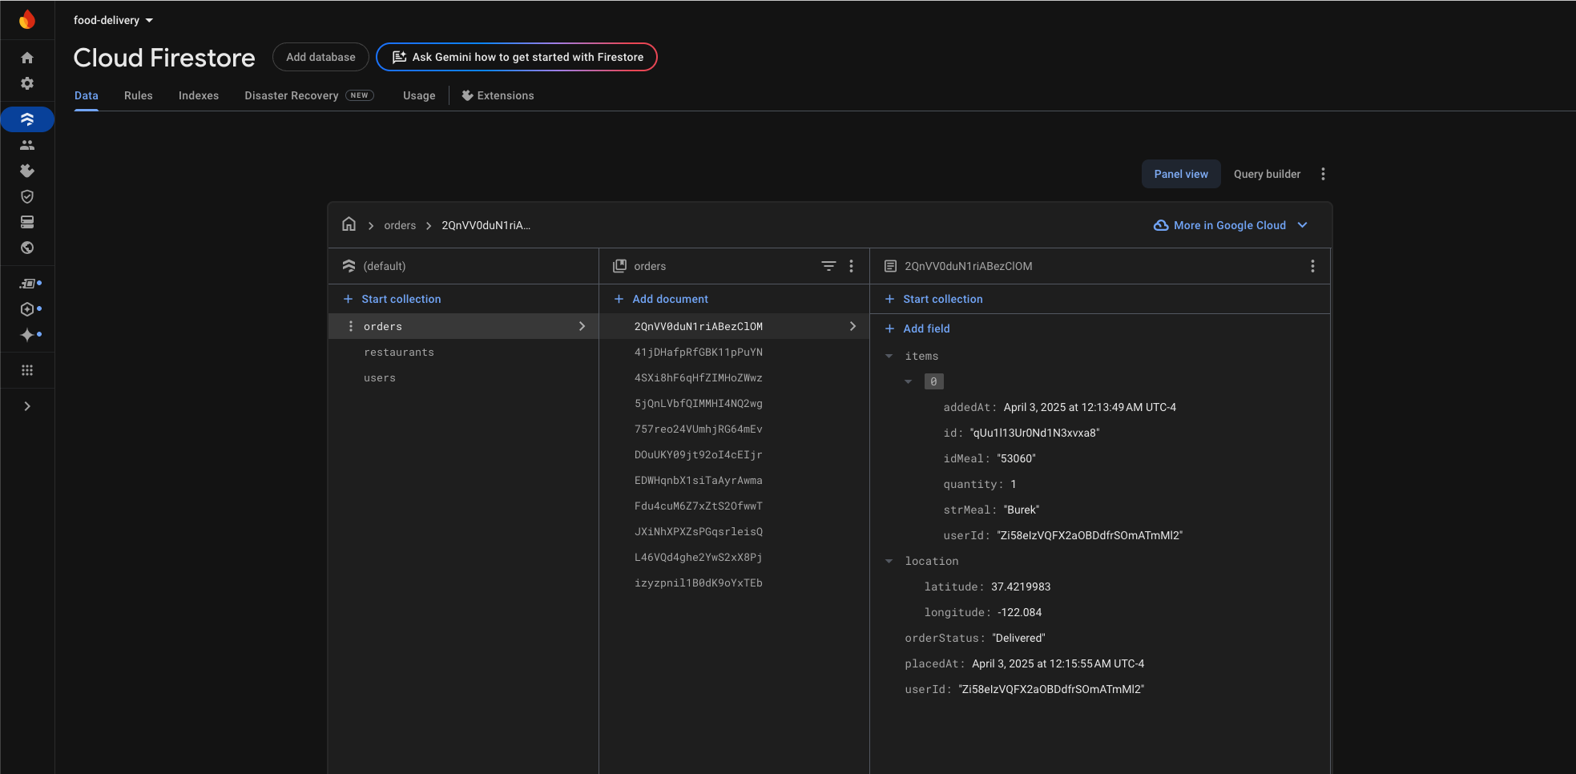This screenshot has width=1576, height=774.
Task: Click Add document in orders
Action: pos(661,299)
